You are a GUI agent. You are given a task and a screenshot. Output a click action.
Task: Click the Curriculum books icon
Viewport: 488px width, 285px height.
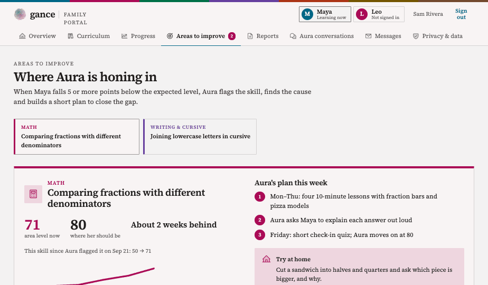pos(71,36)
